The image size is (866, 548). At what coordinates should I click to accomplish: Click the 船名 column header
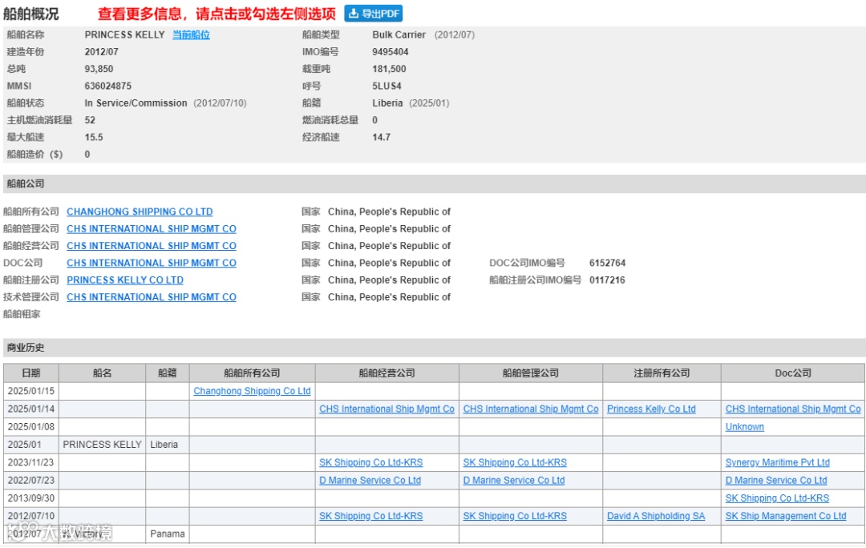point(102,373)
